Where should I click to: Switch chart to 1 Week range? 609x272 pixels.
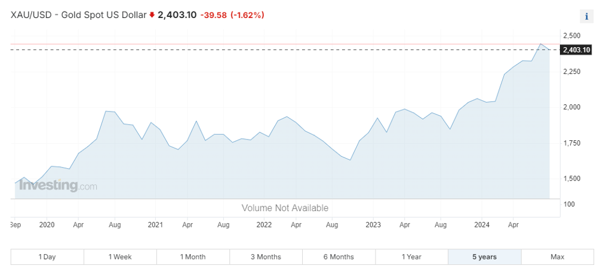(x=120, y=256)
